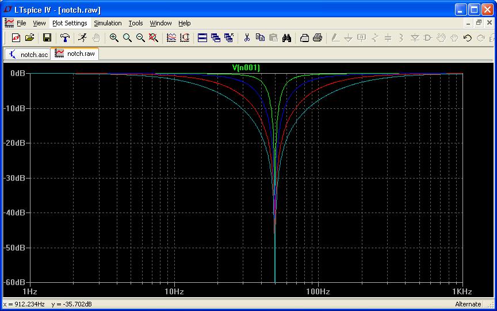Zoom in with the plus magnifier icon
The width and height of the screenshot is (497, 311).
[114, 38]
